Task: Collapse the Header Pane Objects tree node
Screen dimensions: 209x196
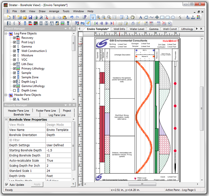Action: (6, 95)
